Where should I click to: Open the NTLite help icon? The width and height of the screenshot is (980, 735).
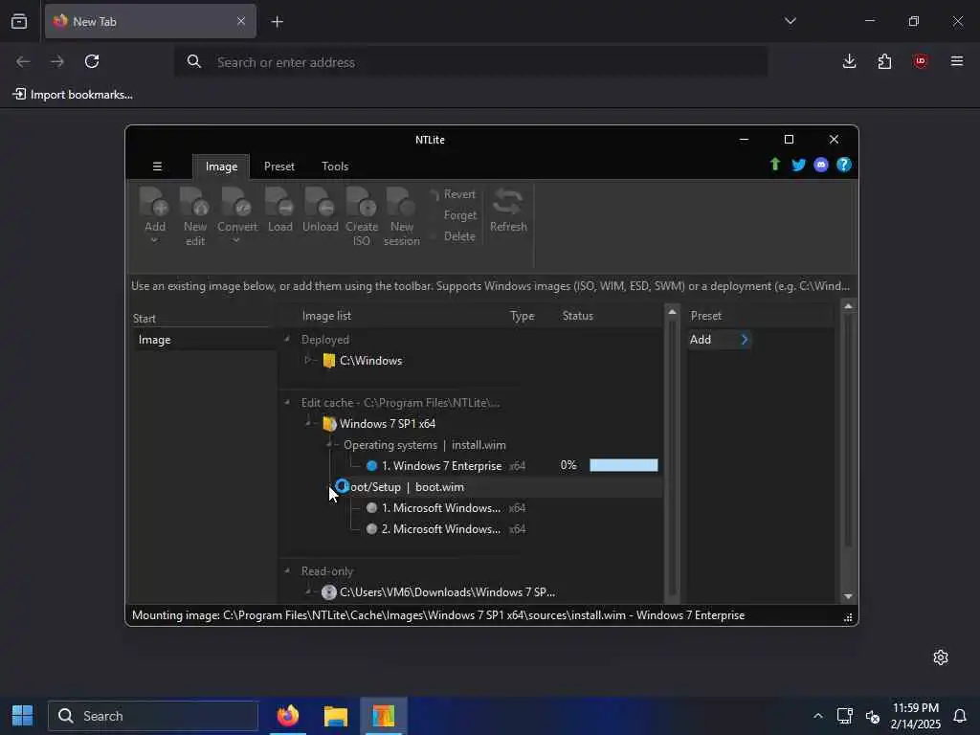pyautogui.click(x=844, y=165)
